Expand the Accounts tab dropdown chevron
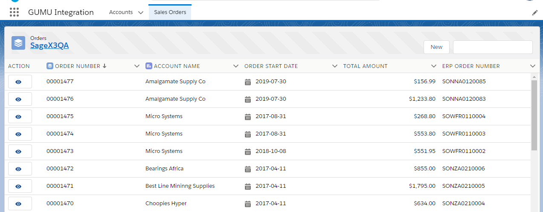 (x=141, y=12)
